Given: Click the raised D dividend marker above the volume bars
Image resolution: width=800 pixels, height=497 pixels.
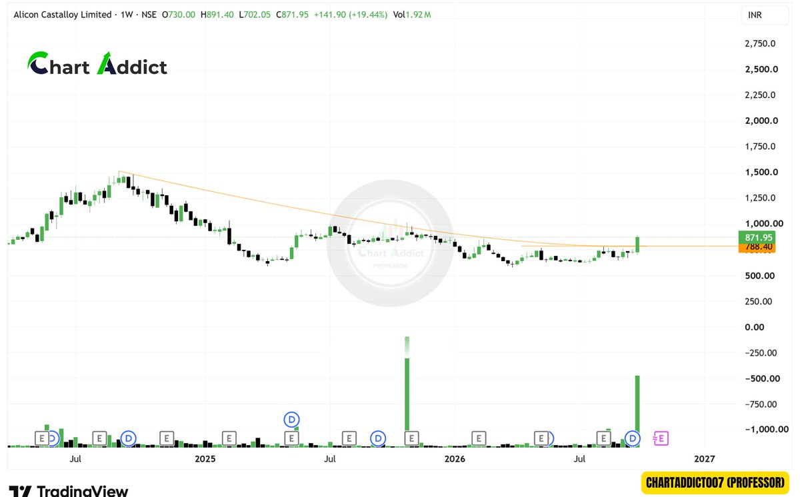Looking at the screenshot, I should pos(291,419).
